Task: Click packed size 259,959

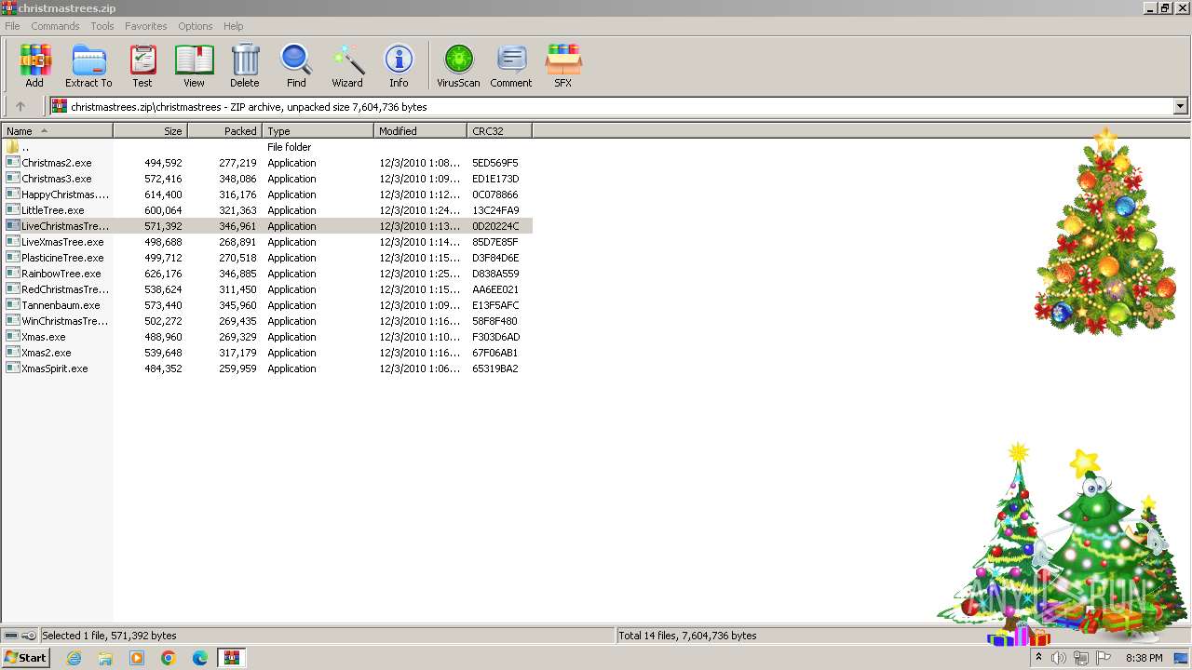Action: (237, 368)
